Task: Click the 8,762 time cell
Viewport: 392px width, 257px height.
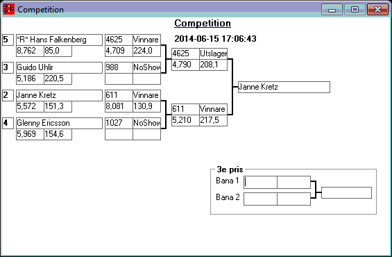Action: [x=30, y=51]
